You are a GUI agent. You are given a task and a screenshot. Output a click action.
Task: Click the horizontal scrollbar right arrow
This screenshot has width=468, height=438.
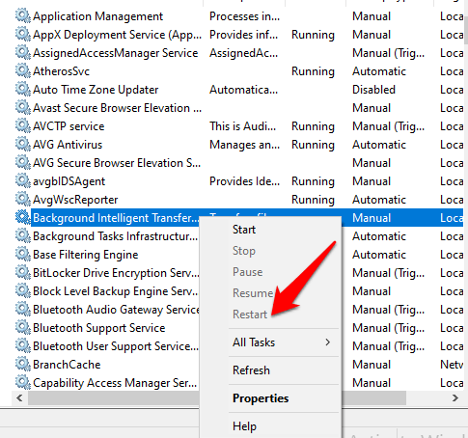(x=455, y=398)
